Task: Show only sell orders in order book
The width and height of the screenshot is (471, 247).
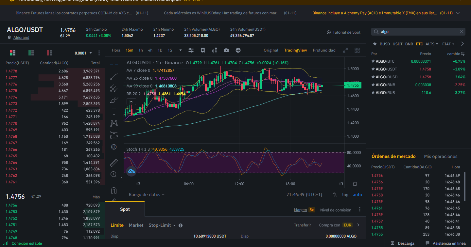Action: click(x=49, y=53)
